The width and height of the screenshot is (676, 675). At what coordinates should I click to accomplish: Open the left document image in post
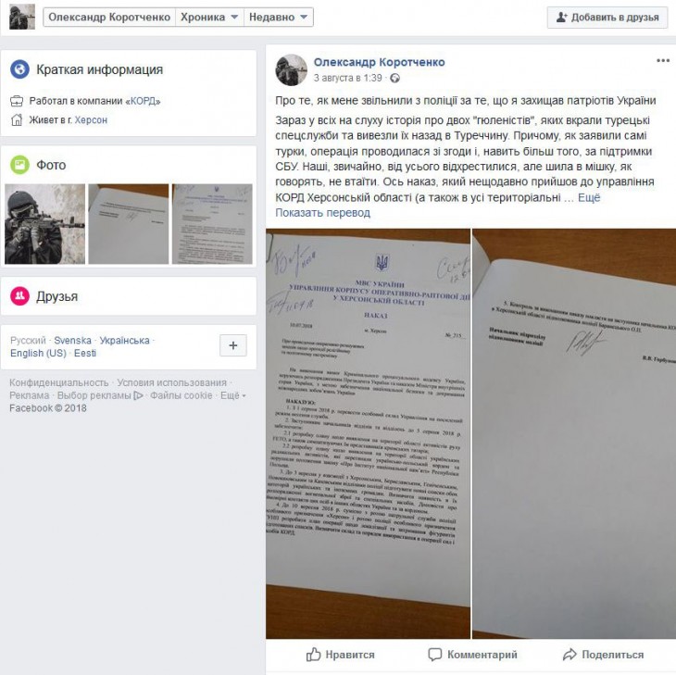click(368, 433)
